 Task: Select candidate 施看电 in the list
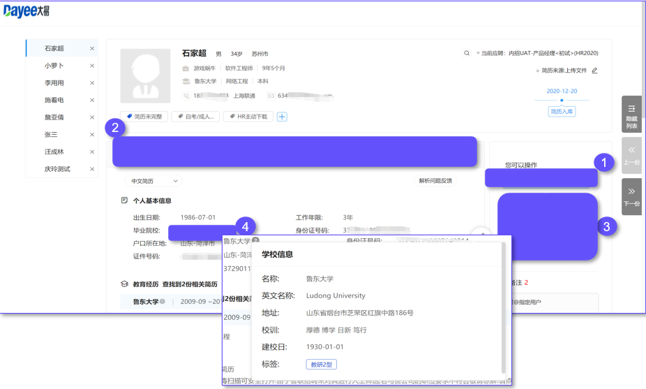pyautogui.click(x=54, y=101)
